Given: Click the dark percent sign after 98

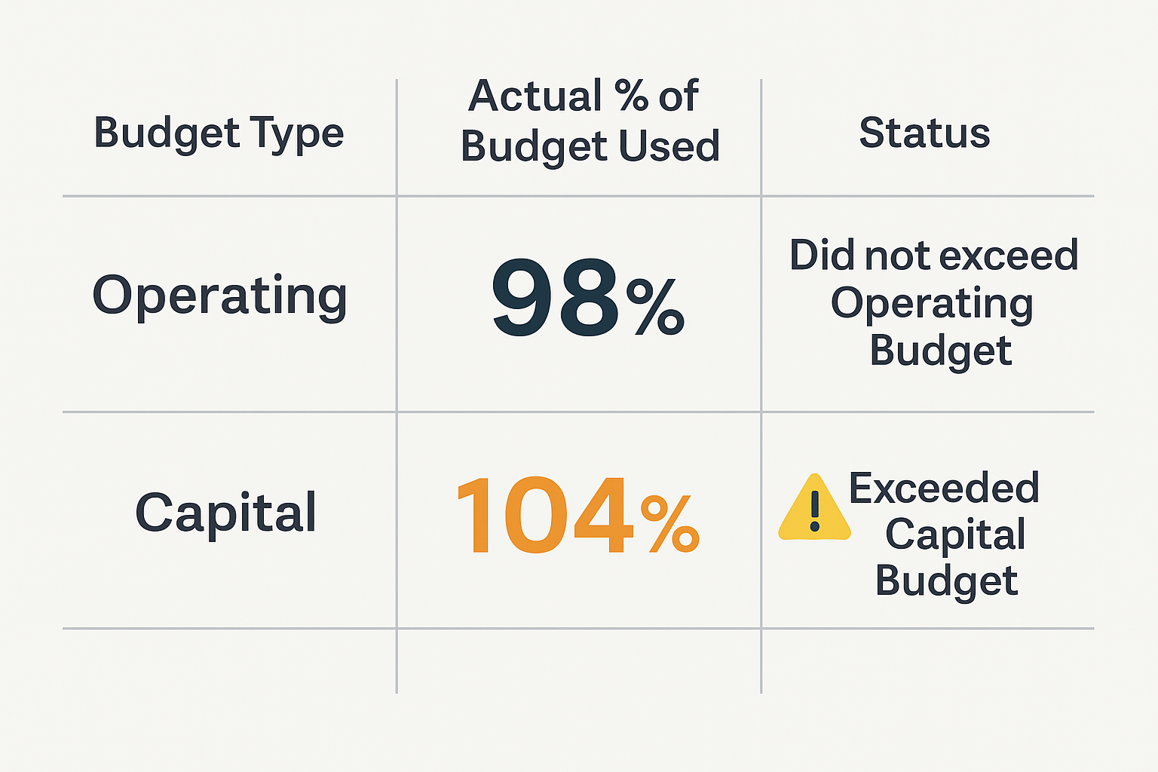Looking at the screenshot, I should [x=655, y=308].
